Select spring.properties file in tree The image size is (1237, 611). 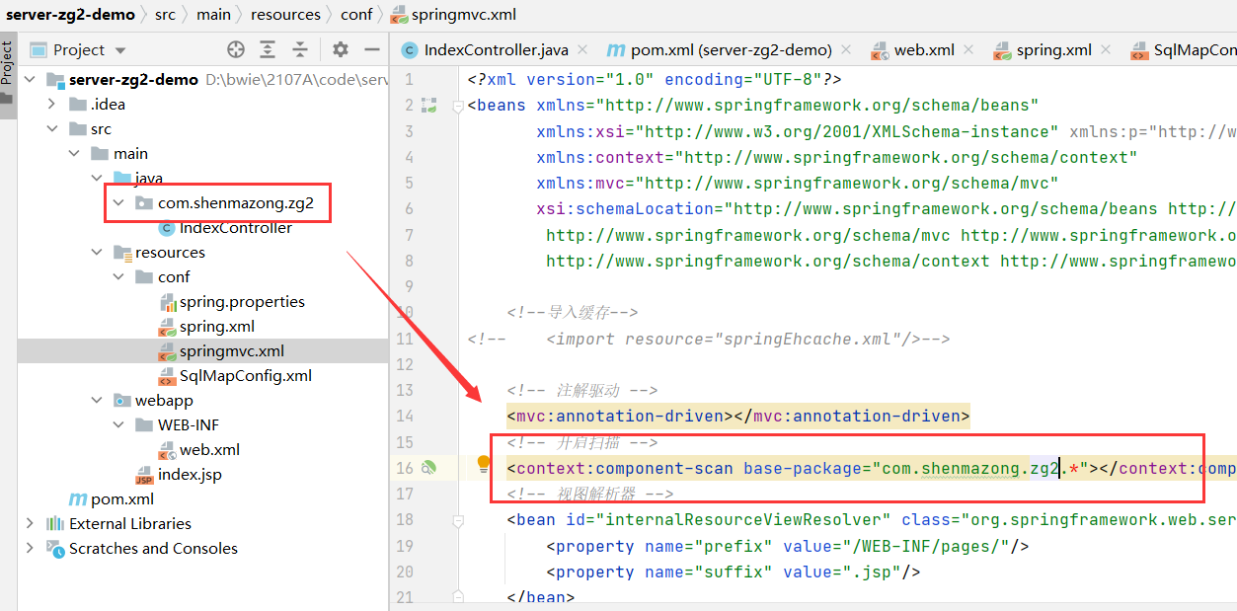click(x=242, y=302)
